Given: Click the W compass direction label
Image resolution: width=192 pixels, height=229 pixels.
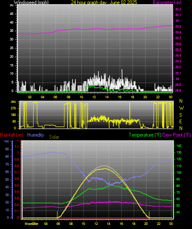Looking at the screenshot, I should [181, 108].
